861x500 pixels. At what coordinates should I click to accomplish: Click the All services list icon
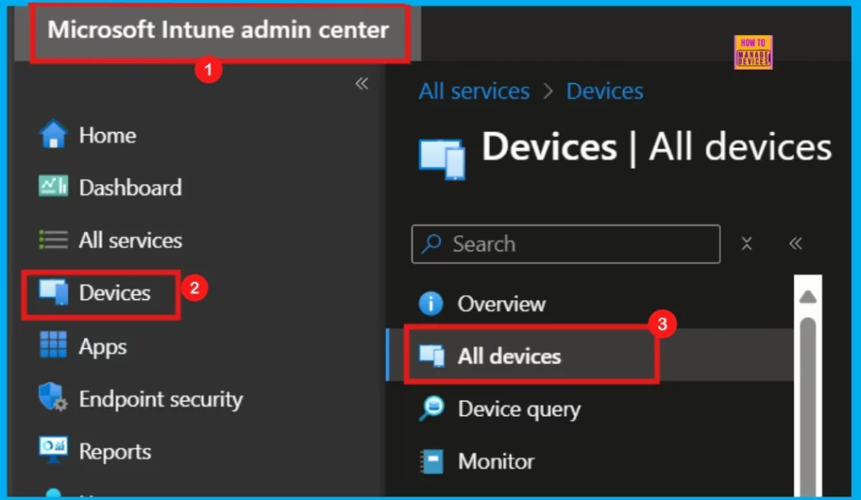[53, 239]
